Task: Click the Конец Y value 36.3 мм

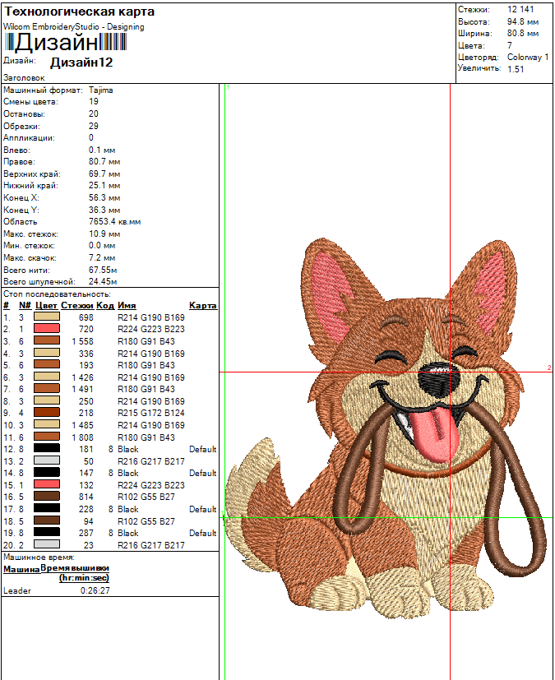Action: (104, 210)
